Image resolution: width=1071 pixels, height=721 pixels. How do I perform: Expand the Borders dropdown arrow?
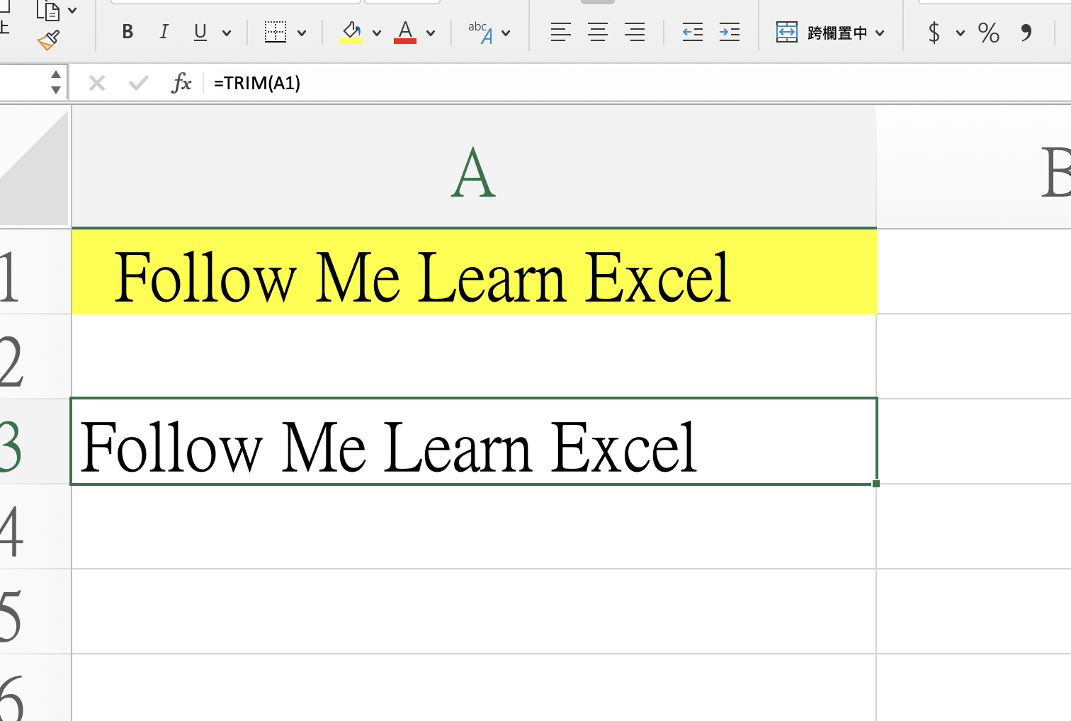click(302, 33)
